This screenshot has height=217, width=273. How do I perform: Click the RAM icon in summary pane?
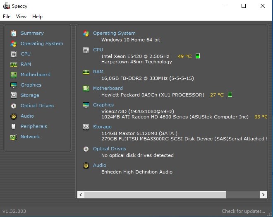tap(86, 72)
